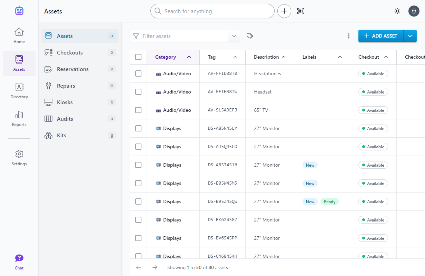
Task: Open Settings from the sidebar
Action: click(19, 158)
